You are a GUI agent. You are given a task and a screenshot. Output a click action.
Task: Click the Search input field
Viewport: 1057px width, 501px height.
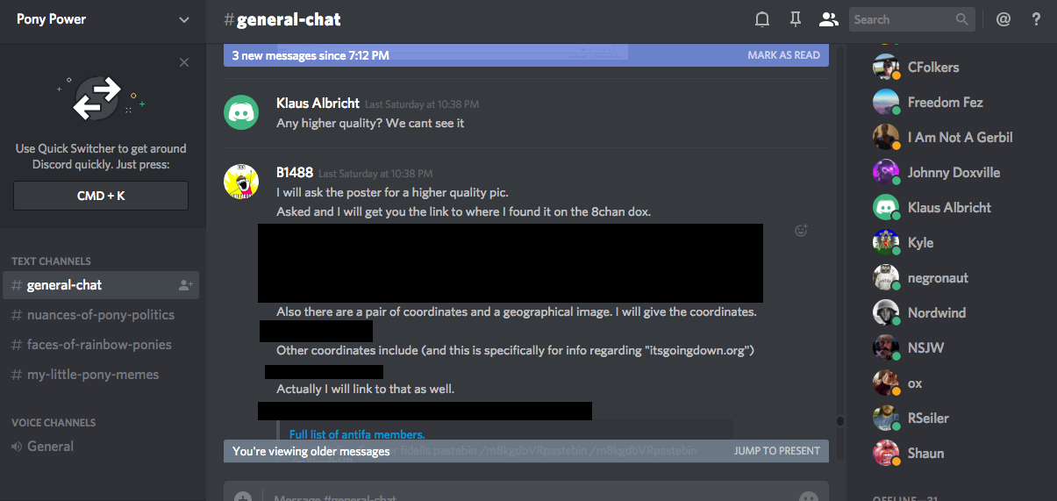coord(902,19)
